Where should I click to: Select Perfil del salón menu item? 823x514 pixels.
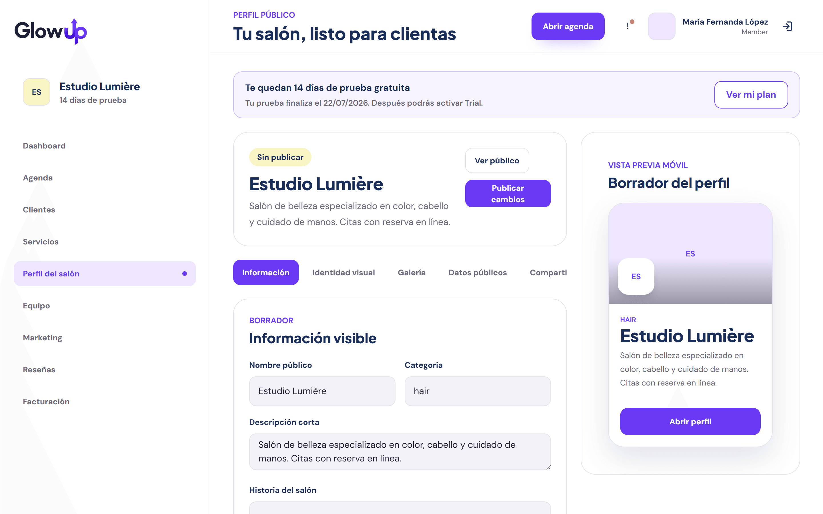105,273
